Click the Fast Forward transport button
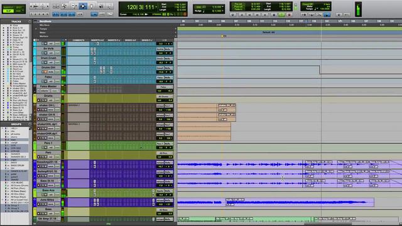The height and width of the screenshot is (226, 402). pyautogui.click(x=257, y=15)
